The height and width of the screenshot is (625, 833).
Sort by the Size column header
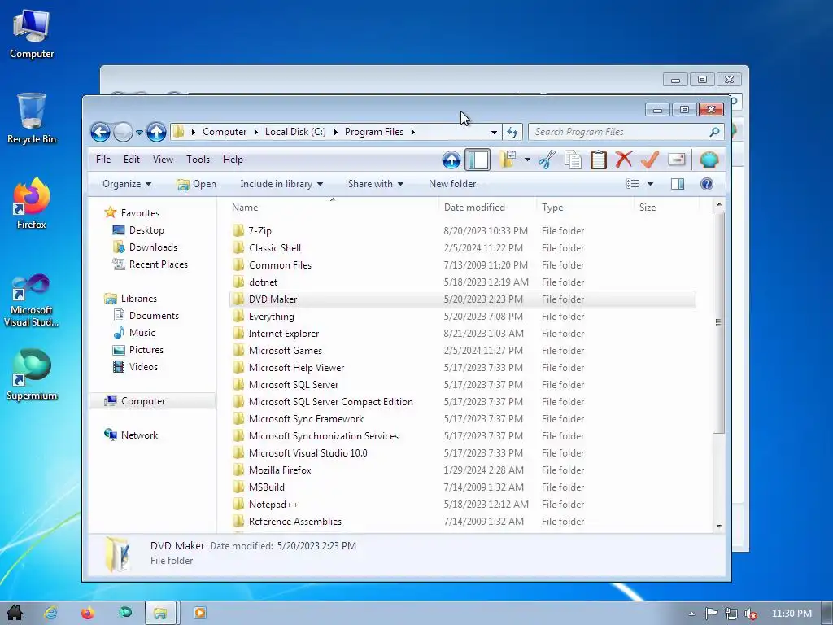coord(667,208)
